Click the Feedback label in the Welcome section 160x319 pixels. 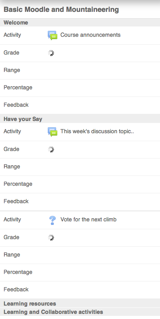point(16,105)
